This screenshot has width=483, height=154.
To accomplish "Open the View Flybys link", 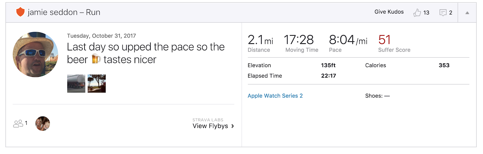I will pos(210,126).
